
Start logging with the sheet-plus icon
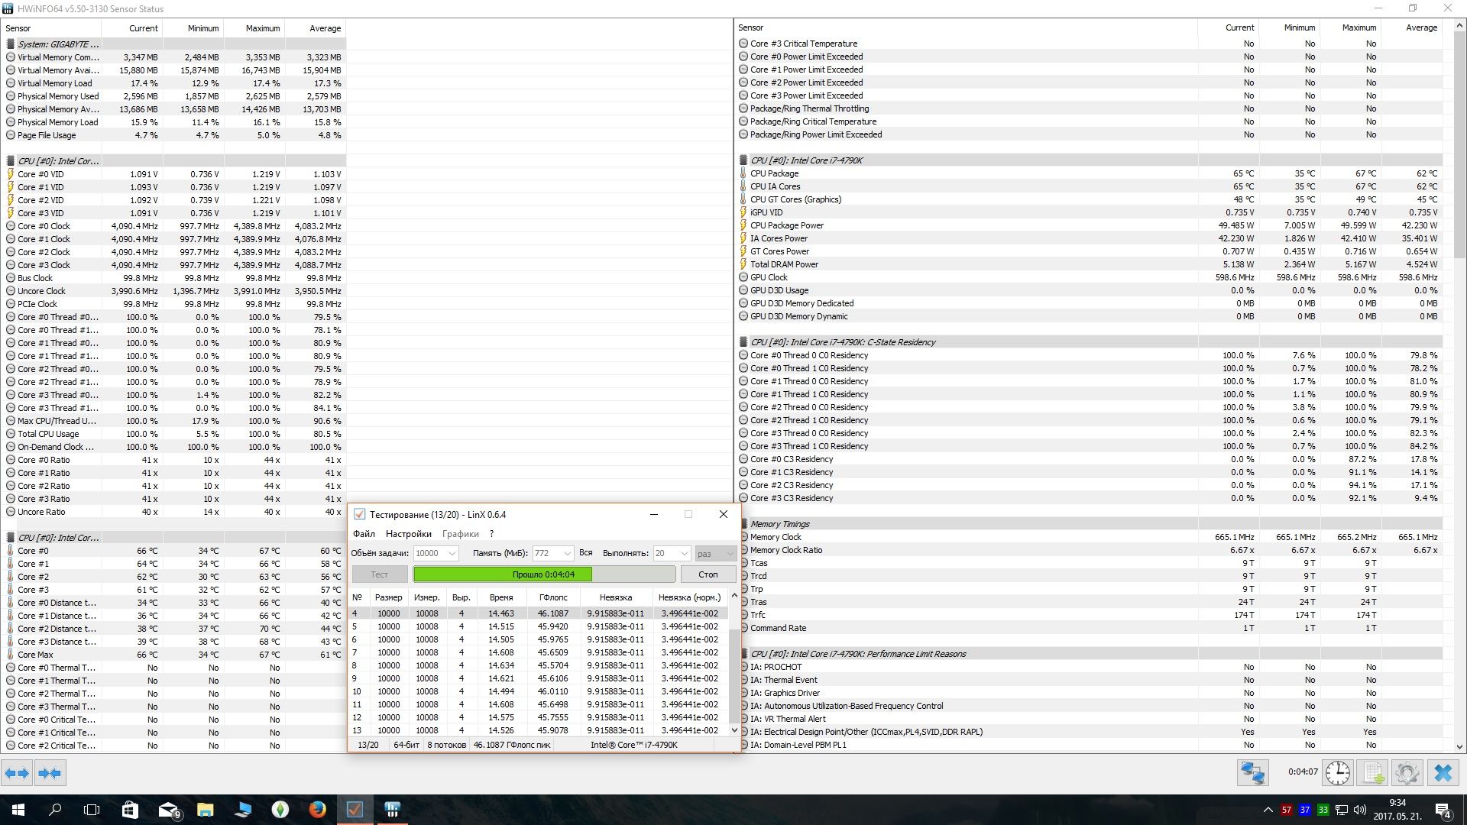1372,773
